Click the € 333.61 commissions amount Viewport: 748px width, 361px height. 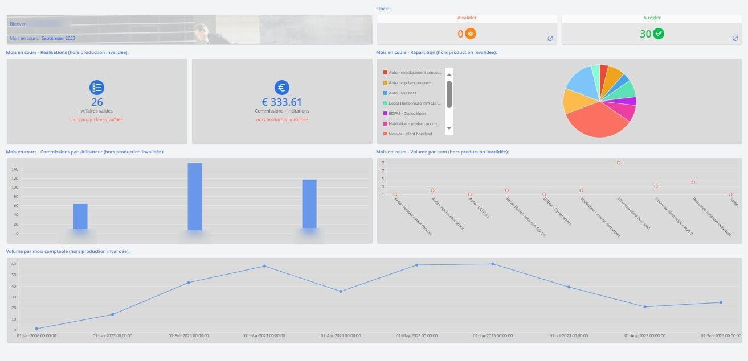click(x=282, y=102)
